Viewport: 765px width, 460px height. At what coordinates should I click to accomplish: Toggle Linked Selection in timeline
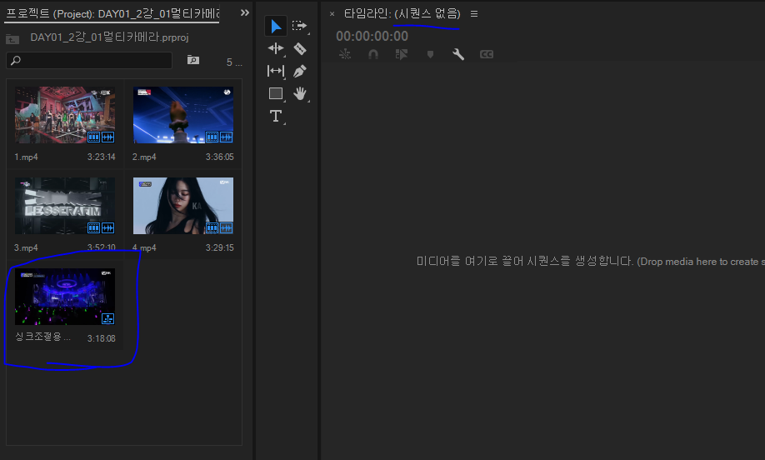point(402,54)
